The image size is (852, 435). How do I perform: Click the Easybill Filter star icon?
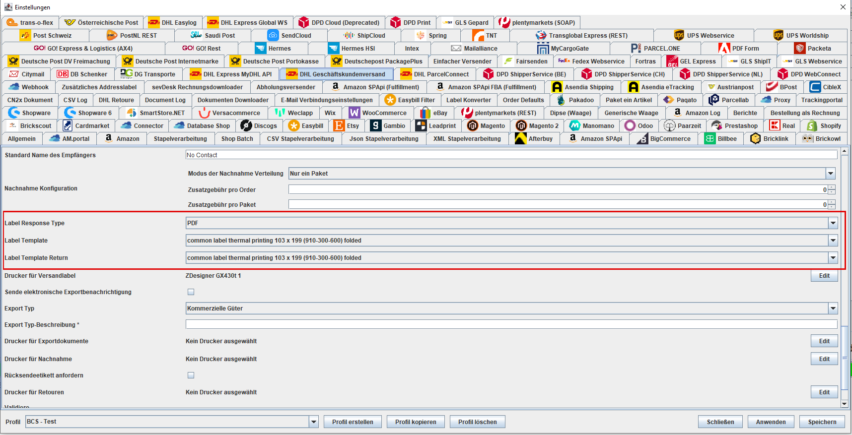pyautogui.click(x=390, y=100)
